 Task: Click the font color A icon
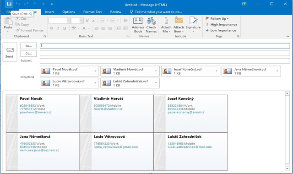[x=84, y=28]
